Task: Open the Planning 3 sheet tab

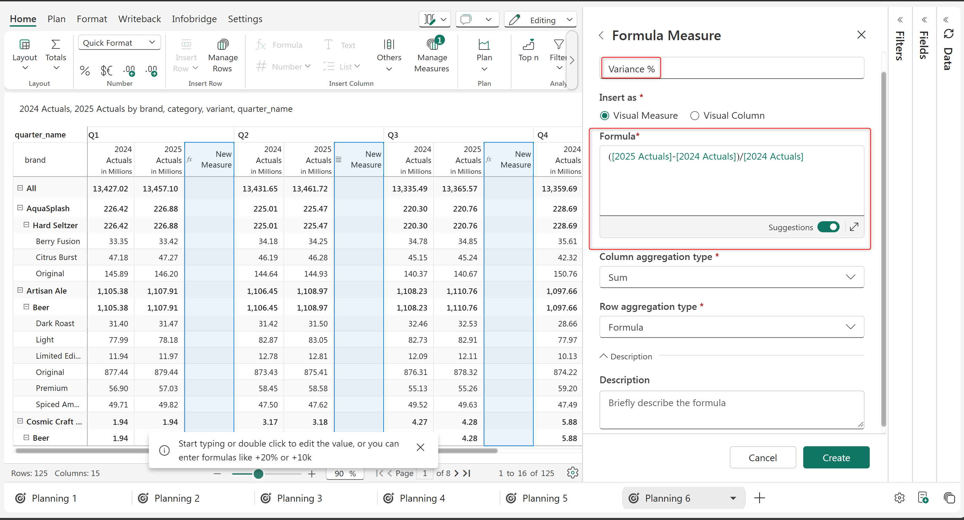Action: coord(299,498)
